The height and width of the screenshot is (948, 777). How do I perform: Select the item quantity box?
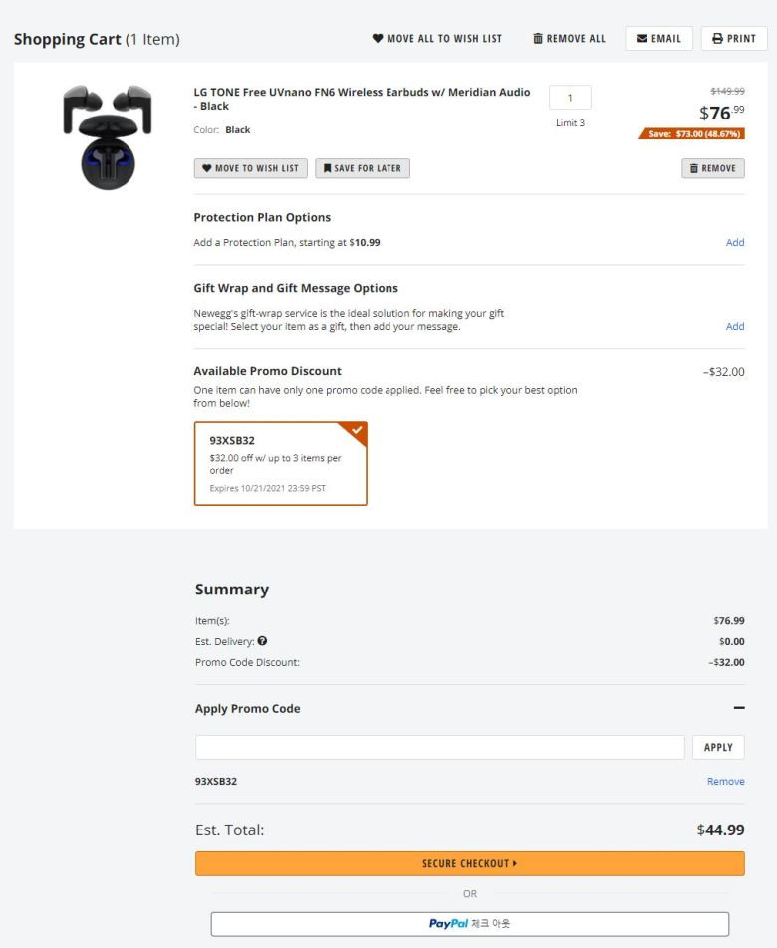(x=570, y=98)
